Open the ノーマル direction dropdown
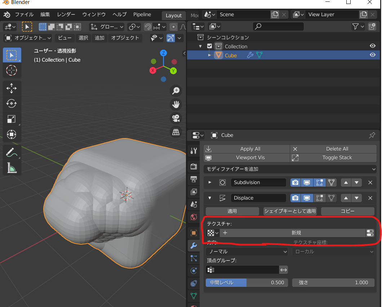 [247, 252]
